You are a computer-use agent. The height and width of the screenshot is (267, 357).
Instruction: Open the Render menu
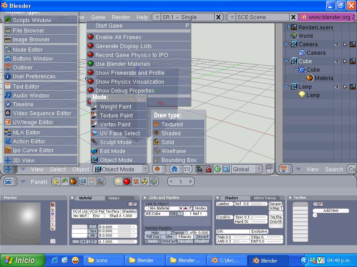[121, 17]
